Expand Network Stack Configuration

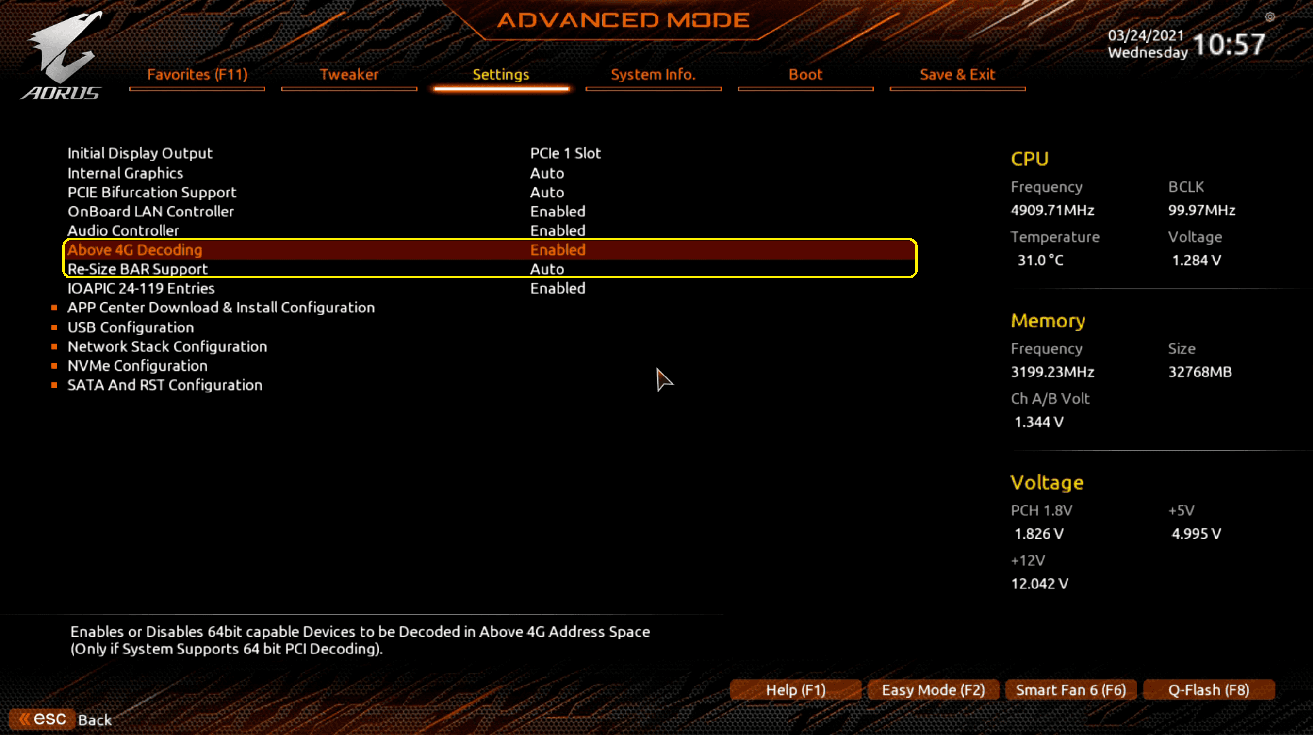(x=168, y=346)
